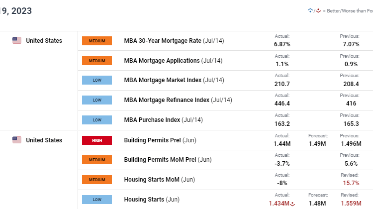Click the red worse-than-forecast arrow beside 1.434M

click(x=292, y=203)
